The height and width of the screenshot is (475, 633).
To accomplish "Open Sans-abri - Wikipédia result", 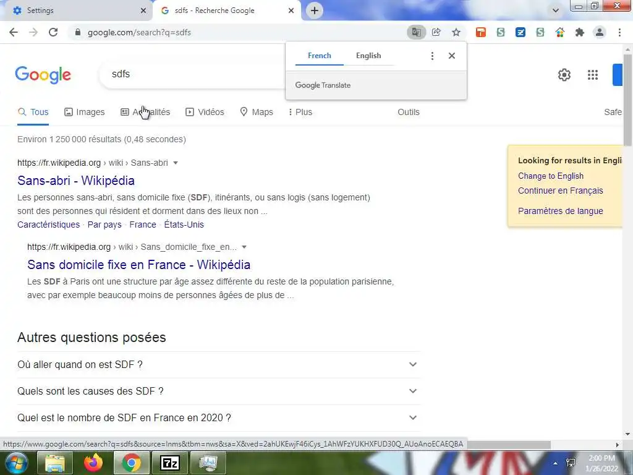I will 76,181.
